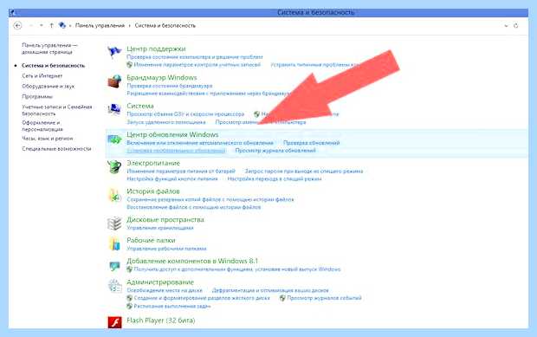Click the Дисковые пространства drives icon

pos(114,224)
